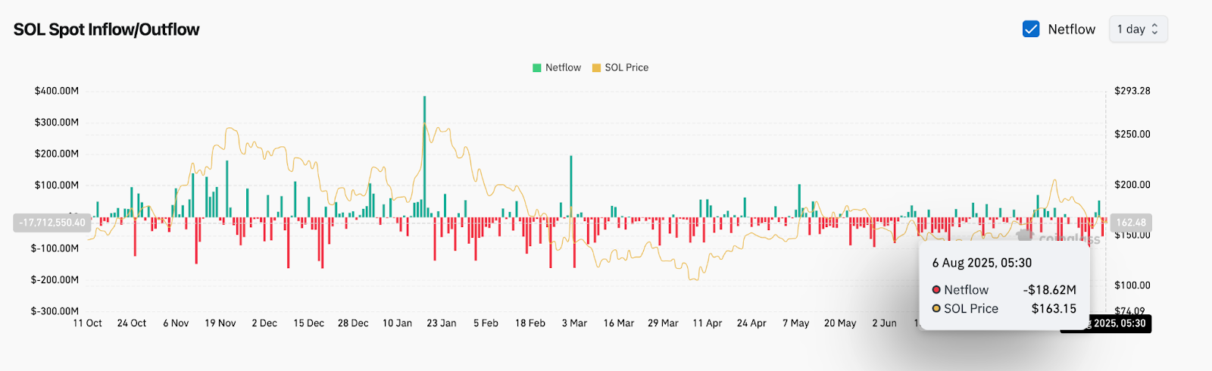This screenshot has height=371, width=1212.
Task: Click the Netflow label next to the checkbox
Action: pyautogui.click(x=1071, y=30)
